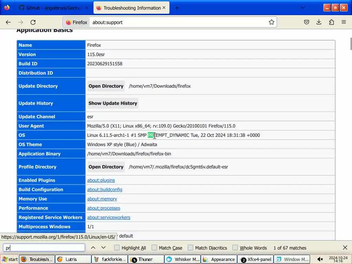The image size is (352, 264).
Task: Open the about:serviceworkers link
Action: [109, 217]
